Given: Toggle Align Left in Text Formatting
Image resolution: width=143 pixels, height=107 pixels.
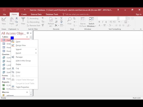Looking at the screenshot, I should click(116, 26).
